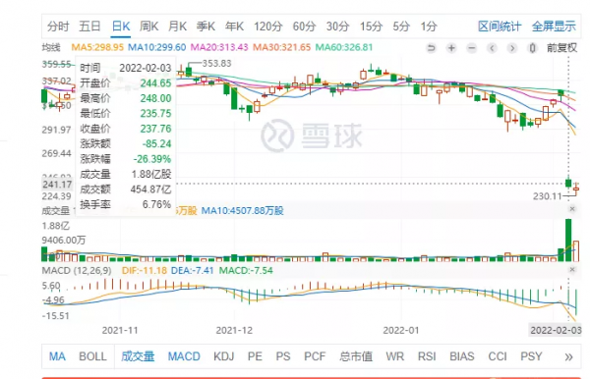Click the MA10:4507.88万股 volume label
Viewport: 590px width, 379px height.
tap(242, 211)
